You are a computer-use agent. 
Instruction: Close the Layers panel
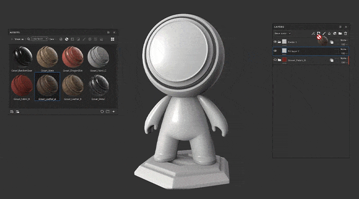(346, 27)
